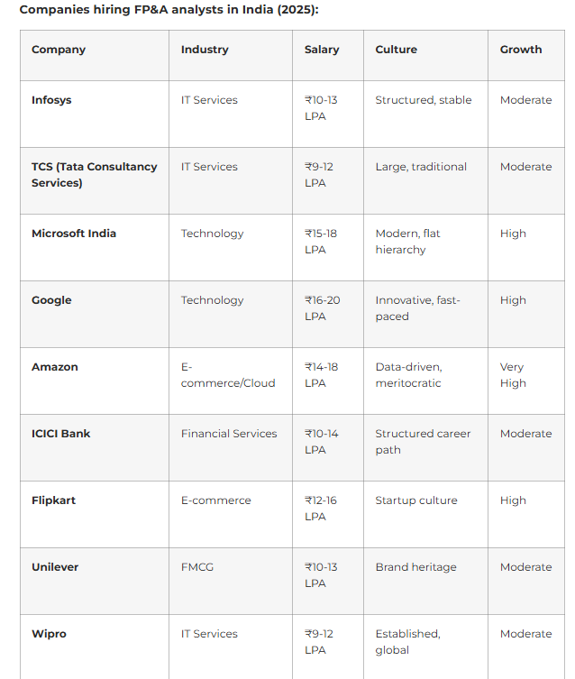Click the Microsoft India company cell
Image resolution: width=575 pixels, height=679 pixels.
point(74,234)
